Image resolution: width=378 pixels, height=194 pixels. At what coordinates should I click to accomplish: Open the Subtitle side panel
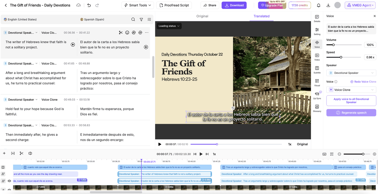click(x=317, y=70)
